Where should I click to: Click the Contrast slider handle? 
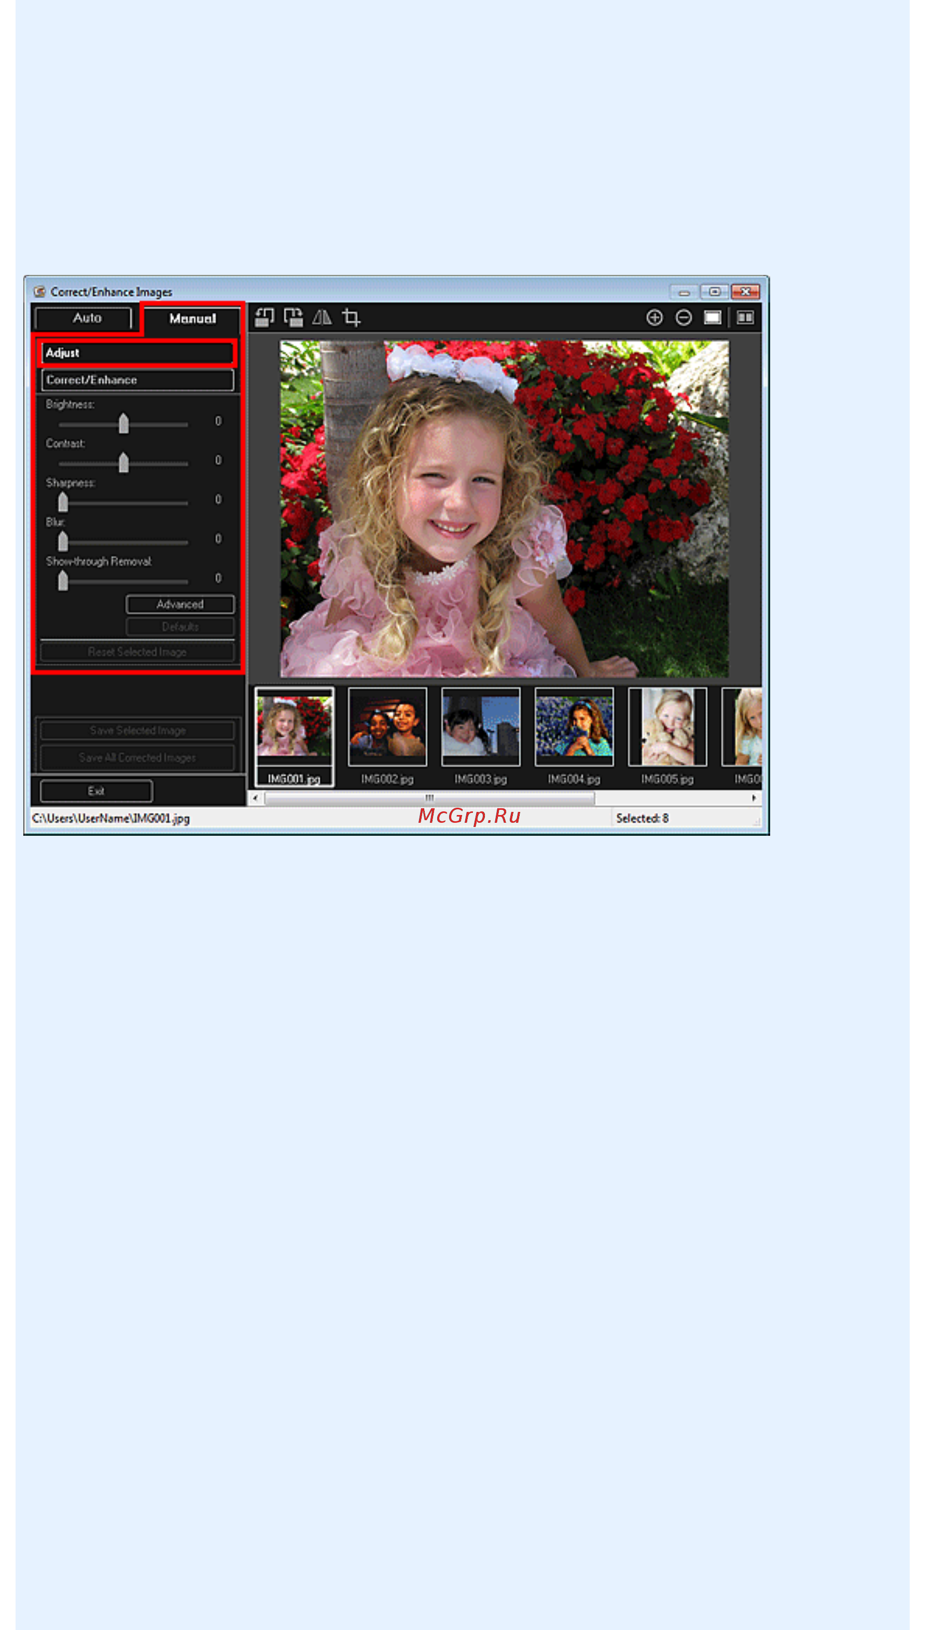pyautogui.click(x=123, y=462)
